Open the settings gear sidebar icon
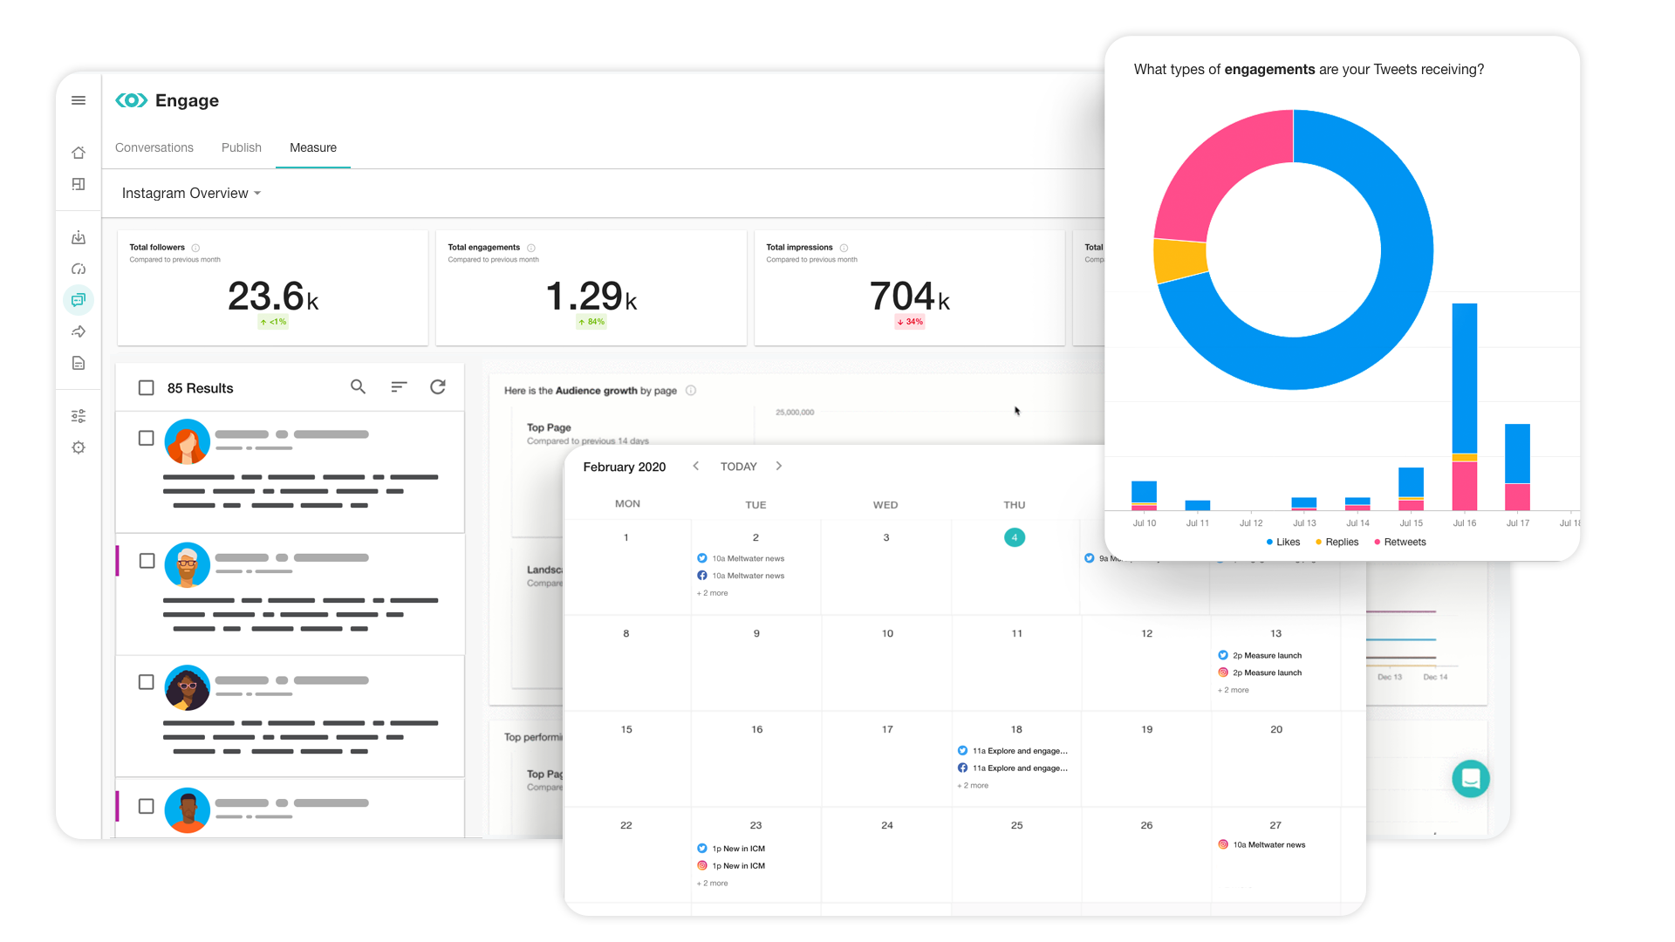 click(79, 447)
